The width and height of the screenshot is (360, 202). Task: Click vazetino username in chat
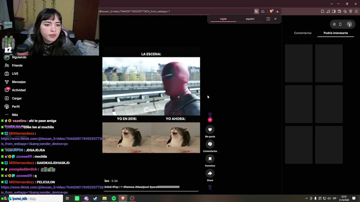coord(19,121)
